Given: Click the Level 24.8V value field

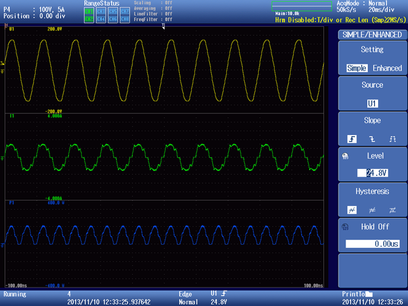Looking at the screenshot, I should coord(372,173).
